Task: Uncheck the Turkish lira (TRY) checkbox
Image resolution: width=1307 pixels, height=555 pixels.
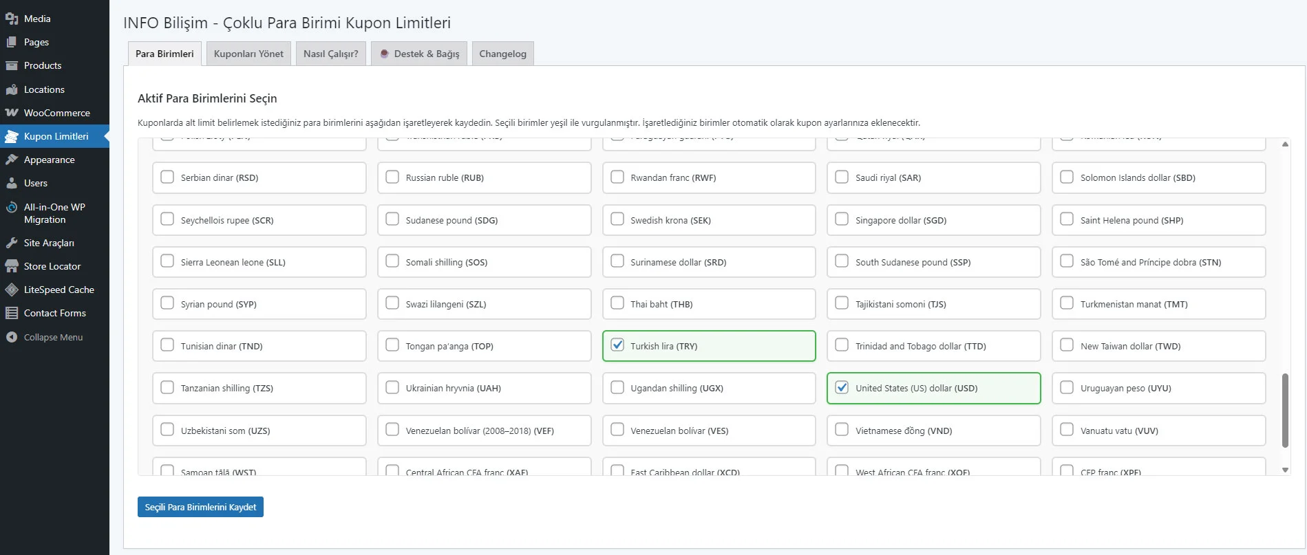Action: pos(617,345)
